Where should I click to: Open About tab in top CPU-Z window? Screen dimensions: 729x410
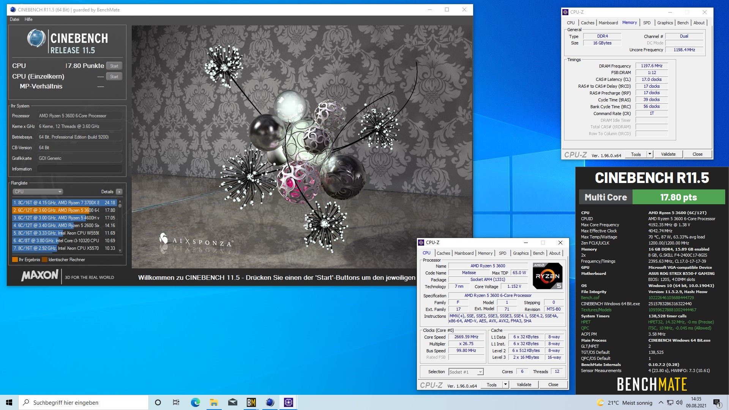(x=699, y=23)
